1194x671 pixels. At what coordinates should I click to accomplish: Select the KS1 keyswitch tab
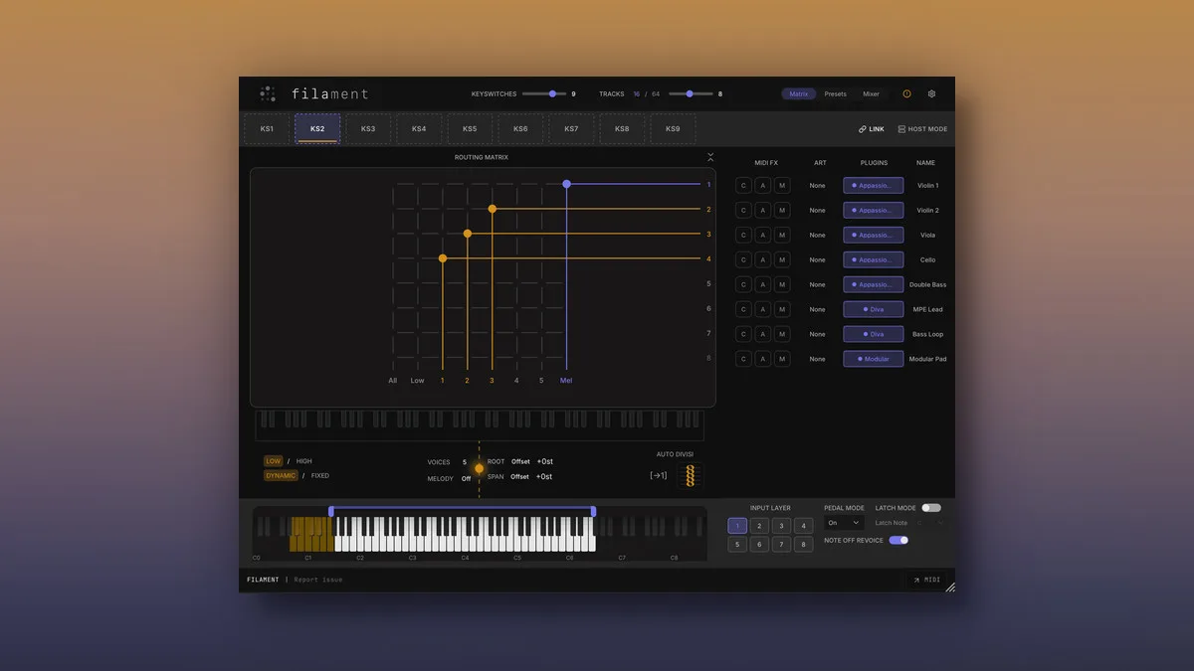(x=267, y=128)
